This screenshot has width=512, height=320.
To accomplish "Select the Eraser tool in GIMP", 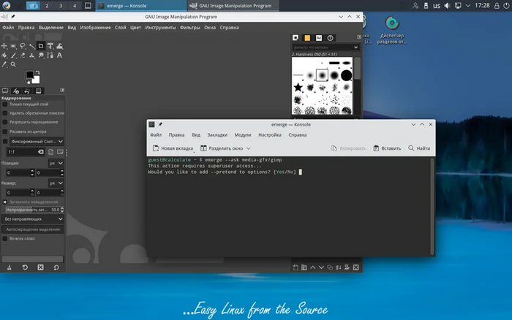I will tap(23, 56).
